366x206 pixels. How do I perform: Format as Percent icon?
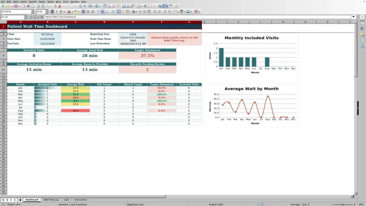pos(140,11)
